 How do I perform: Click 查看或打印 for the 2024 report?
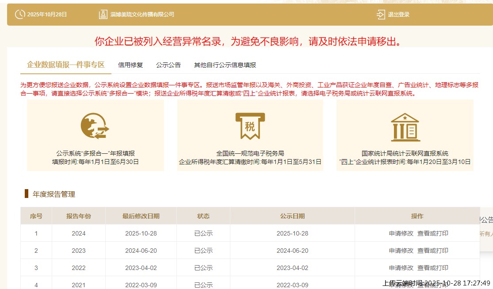point(432,233)
